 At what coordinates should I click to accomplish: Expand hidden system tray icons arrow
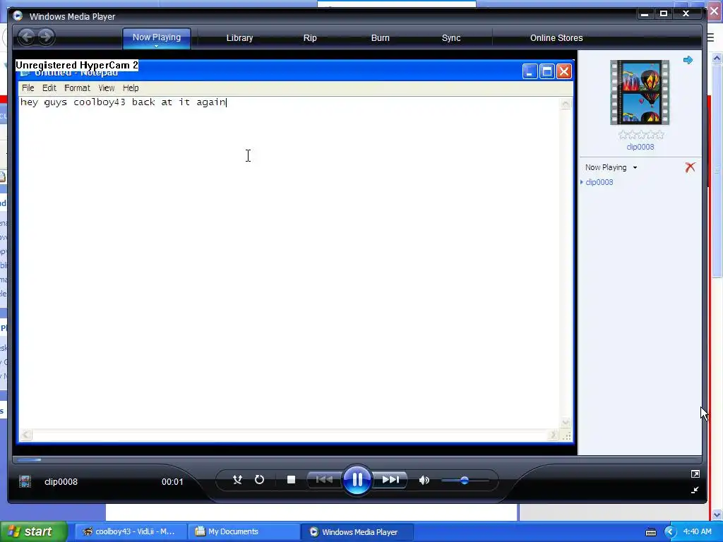pyautogui.click(x=671, y=532)
